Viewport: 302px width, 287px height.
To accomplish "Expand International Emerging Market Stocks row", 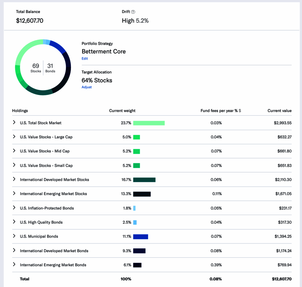I will pyautogui.click(x=14, y=193).
